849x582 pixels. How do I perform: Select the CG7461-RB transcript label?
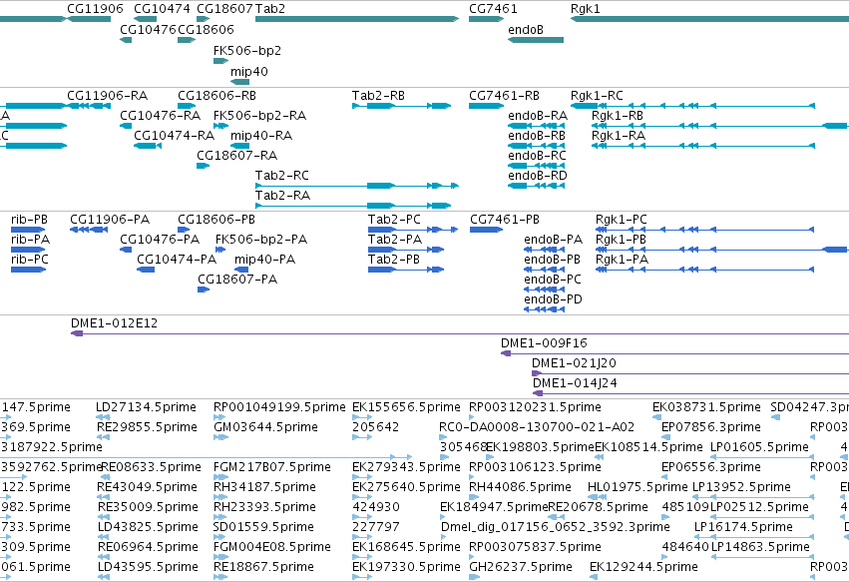(x=504, y=96)
